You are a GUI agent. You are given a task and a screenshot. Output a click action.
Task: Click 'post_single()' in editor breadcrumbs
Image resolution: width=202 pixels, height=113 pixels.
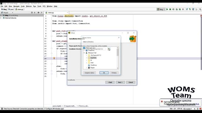[x=57, y=106]
